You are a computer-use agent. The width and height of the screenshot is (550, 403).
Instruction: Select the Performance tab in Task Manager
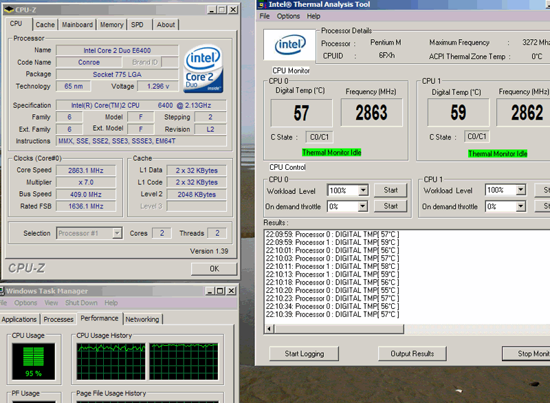coord(99,318)
